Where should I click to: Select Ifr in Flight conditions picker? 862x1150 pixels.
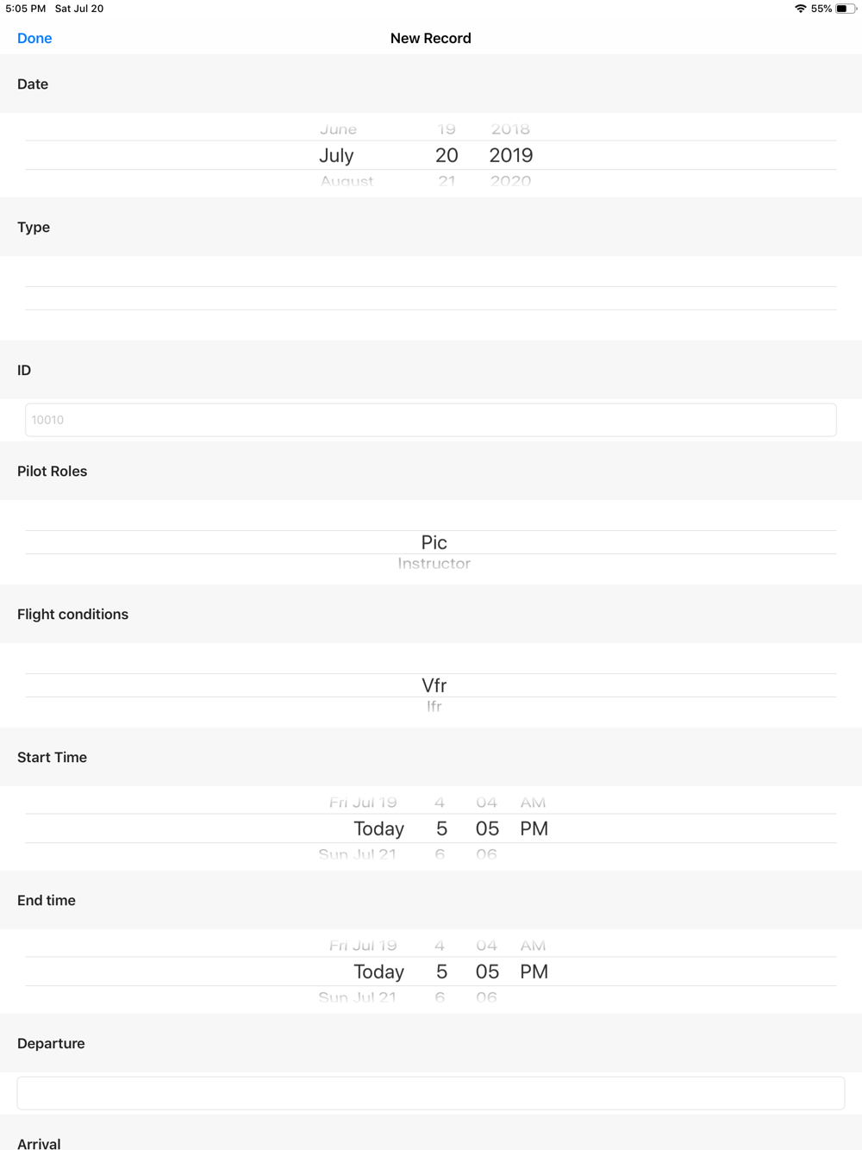coord(434,707)
